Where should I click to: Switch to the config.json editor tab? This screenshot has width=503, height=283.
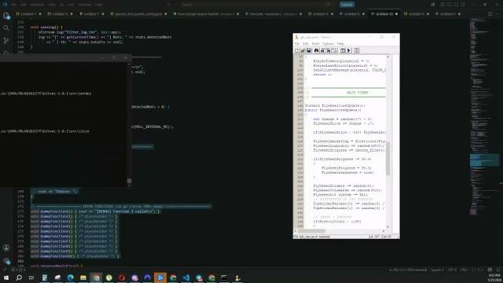tap(138, 14)
